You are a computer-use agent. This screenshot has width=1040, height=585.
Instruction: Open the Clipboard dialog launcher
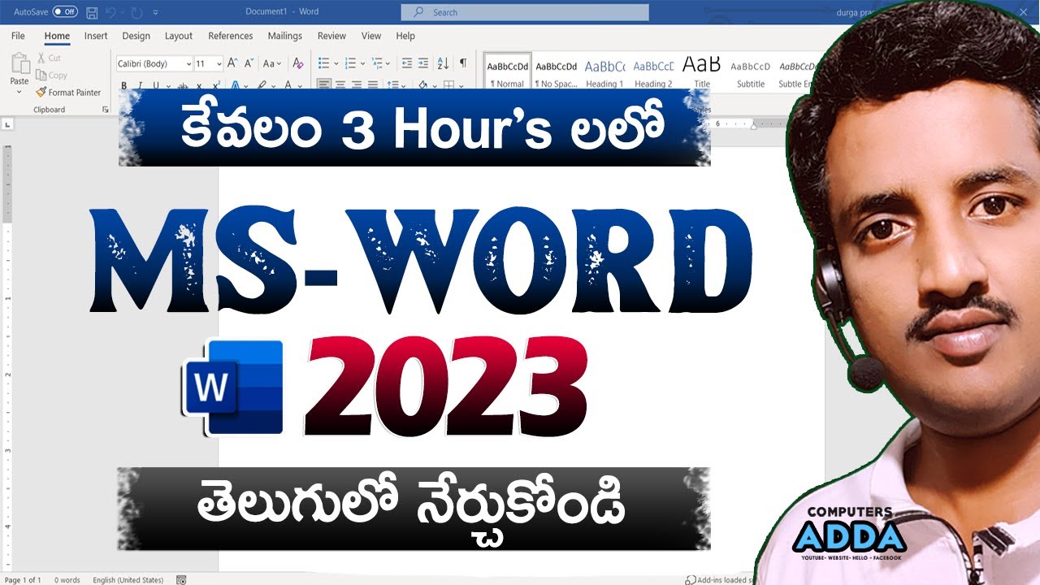tap(106, 110)
